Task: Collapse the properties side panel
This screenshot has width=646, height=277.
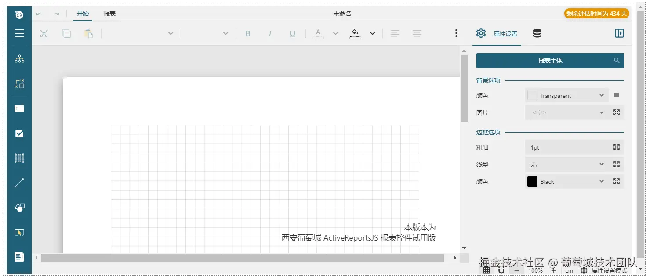Action: (620, 33)
